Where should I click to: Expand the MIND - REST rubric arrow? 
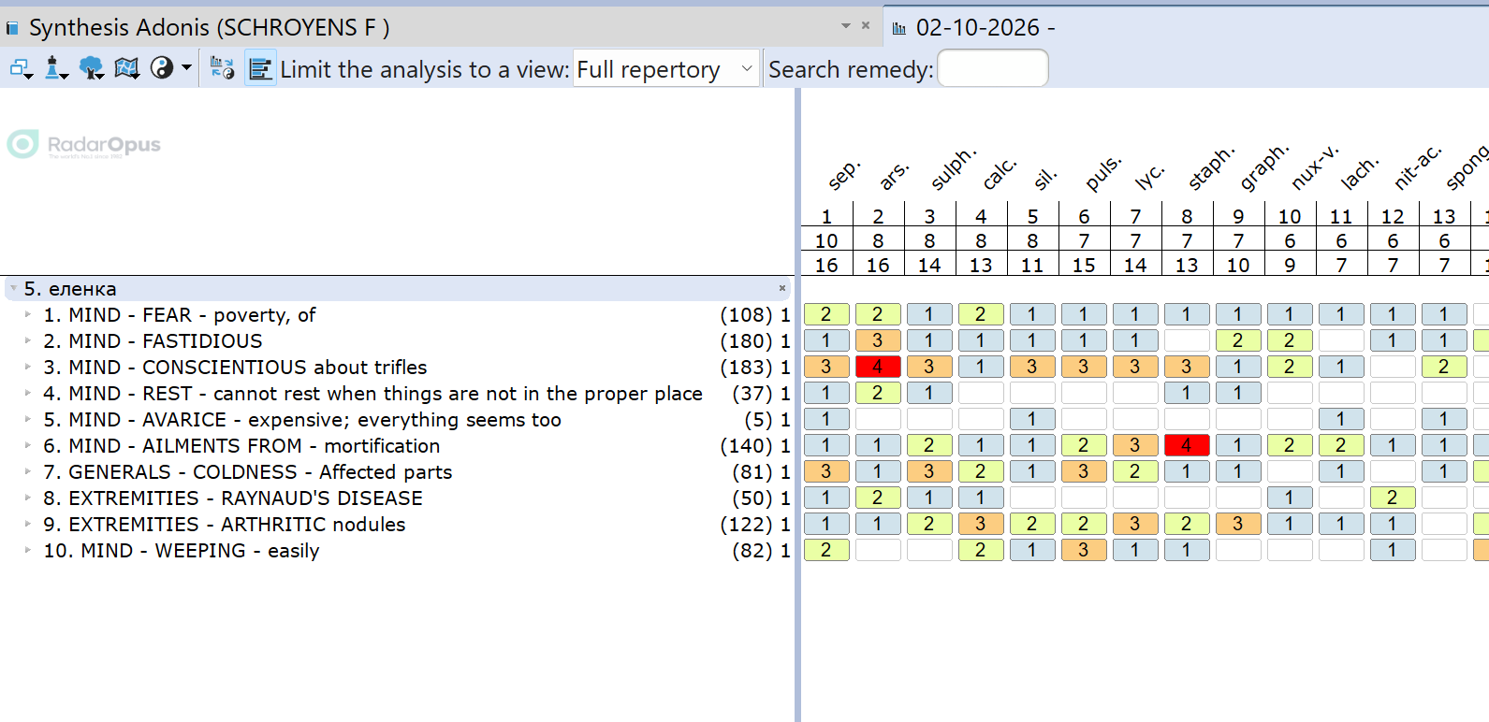pos(28,393)
